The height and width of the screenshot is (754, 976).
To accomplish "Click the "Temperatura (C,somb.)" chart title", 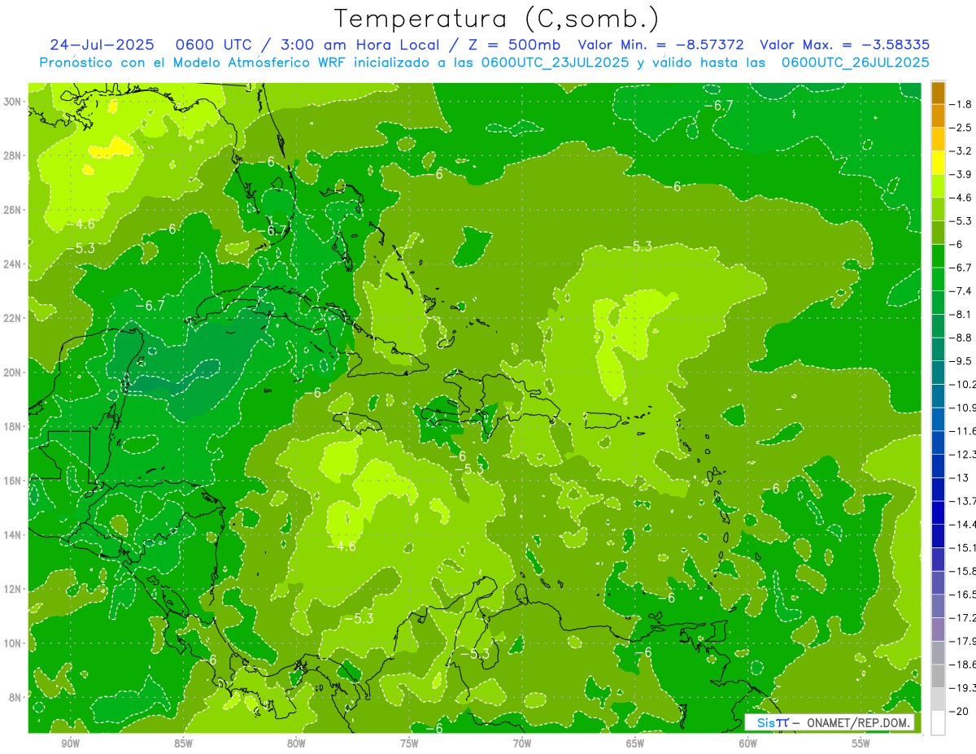I will point(496,19).
